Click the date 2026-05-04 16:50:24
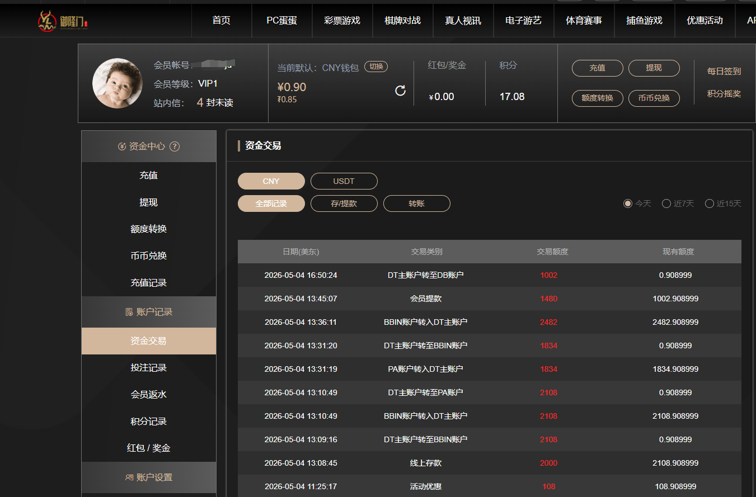 [x=301, y=275]
